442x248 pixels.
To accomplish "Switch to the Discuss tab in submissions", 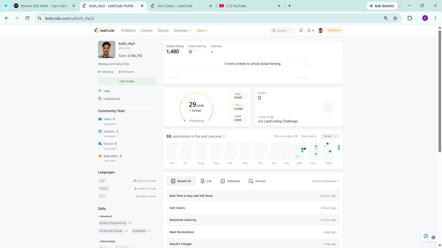I will click(257, 181).
